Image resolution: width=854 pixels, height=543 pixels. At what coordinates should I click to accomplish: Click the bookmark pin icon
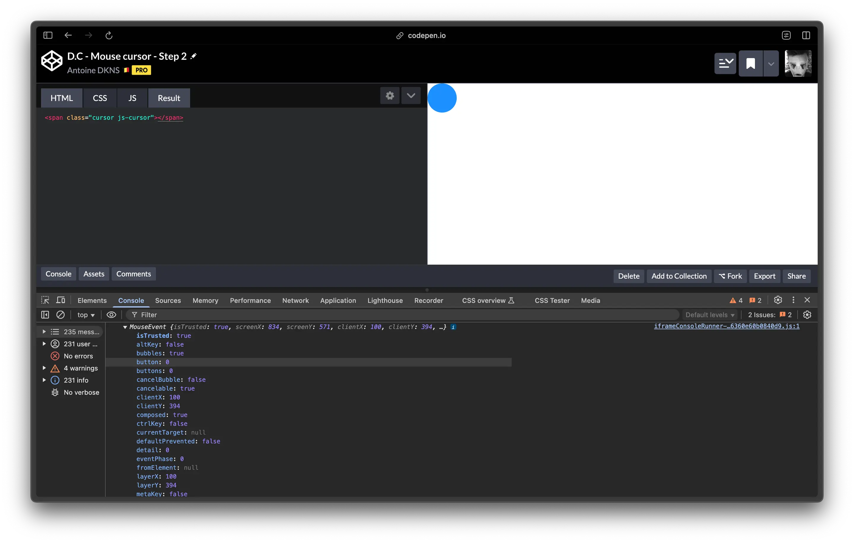click(751, 64)
